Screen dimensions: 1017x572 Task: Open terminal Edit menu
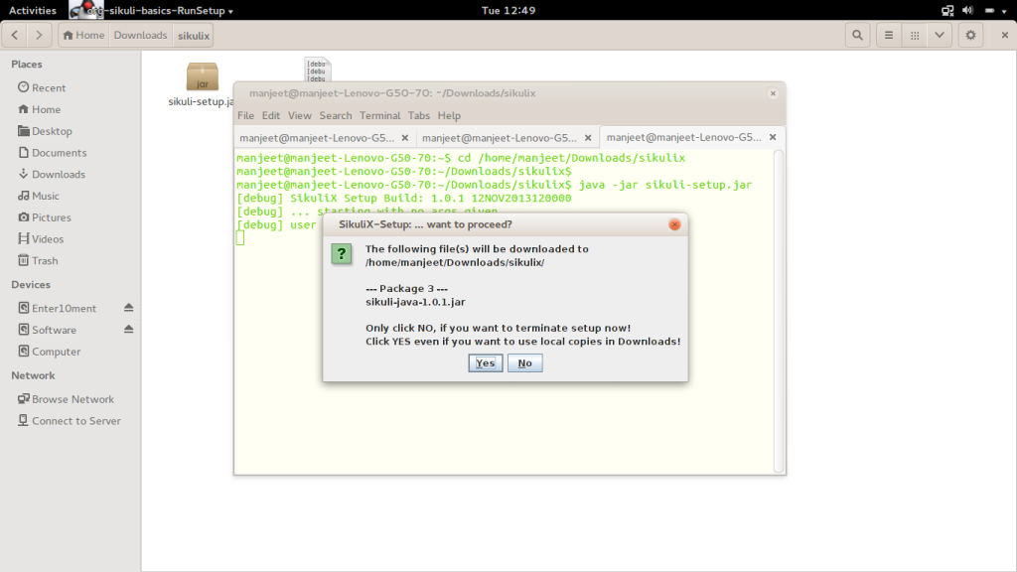click(x=270, y=115)
